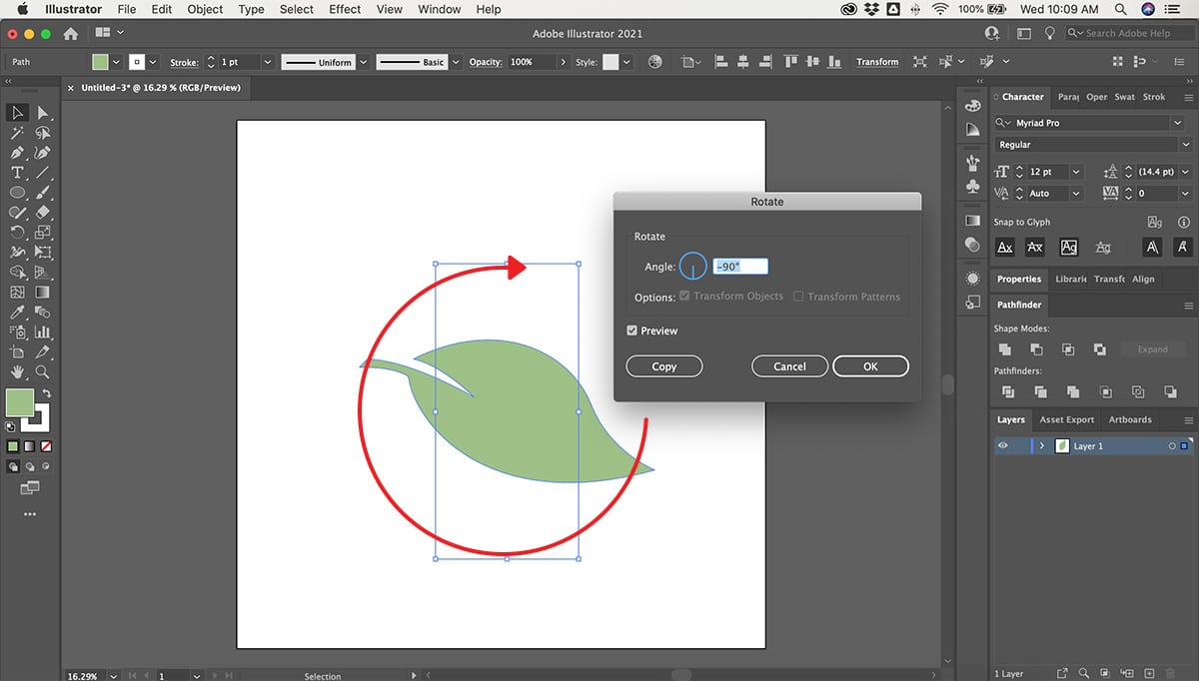
Task: Click the Angle input field
Action: pos(740,267)
